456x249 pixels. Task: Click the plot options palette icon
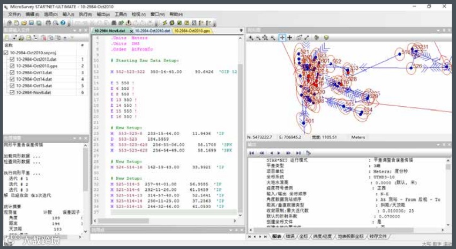[x=316, y=38]
